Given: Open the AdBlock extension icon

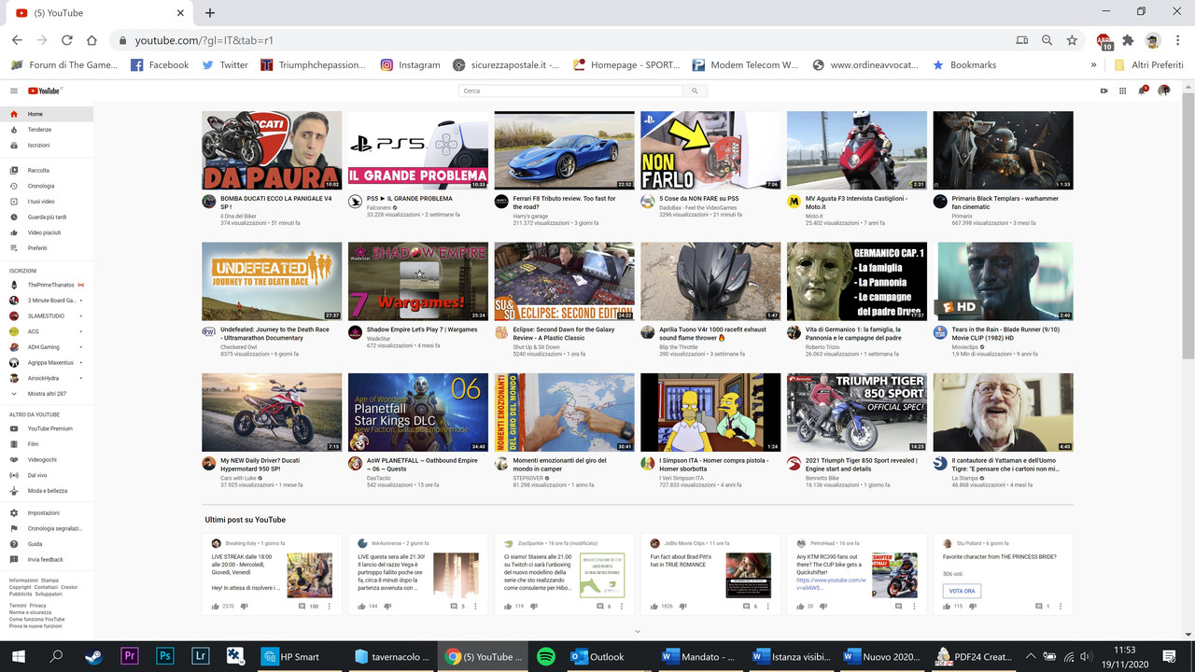Looking at the screenshot, I should tap(1104, 41).
